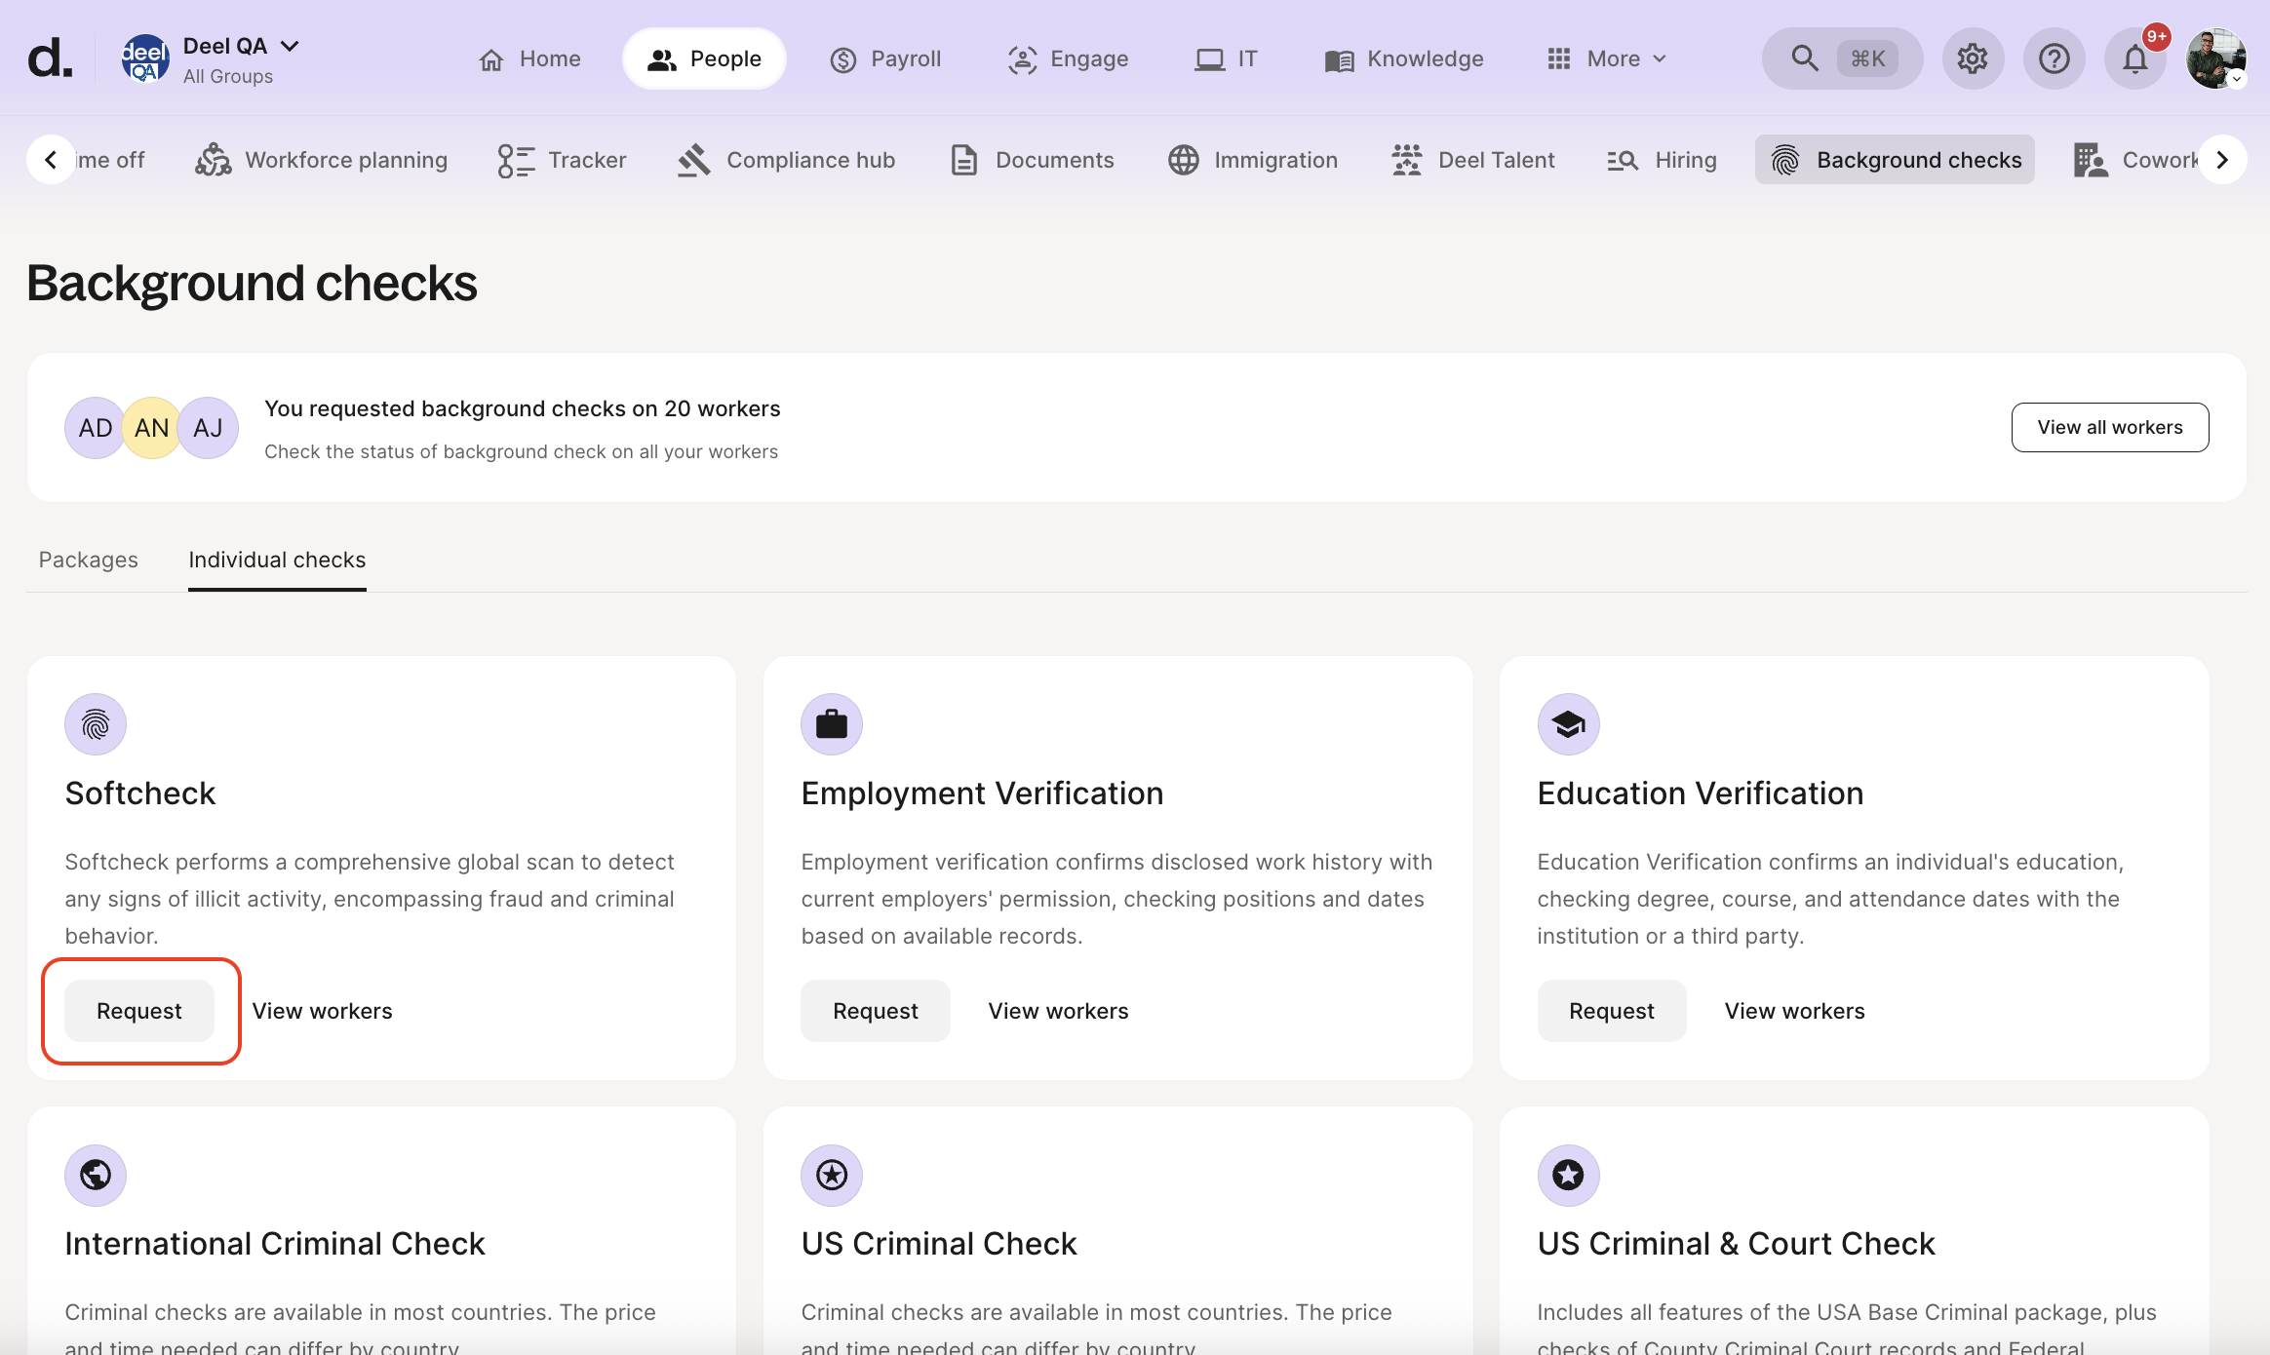Switch to the Packages tab
The image size is (2270, 1355).
(88, 560)
